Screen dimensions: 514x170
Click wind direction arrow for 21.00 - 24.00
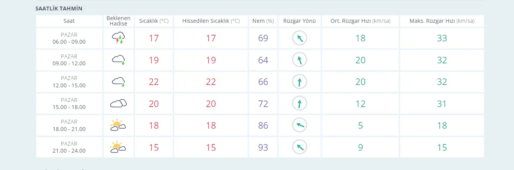click(x=299, y=147)
